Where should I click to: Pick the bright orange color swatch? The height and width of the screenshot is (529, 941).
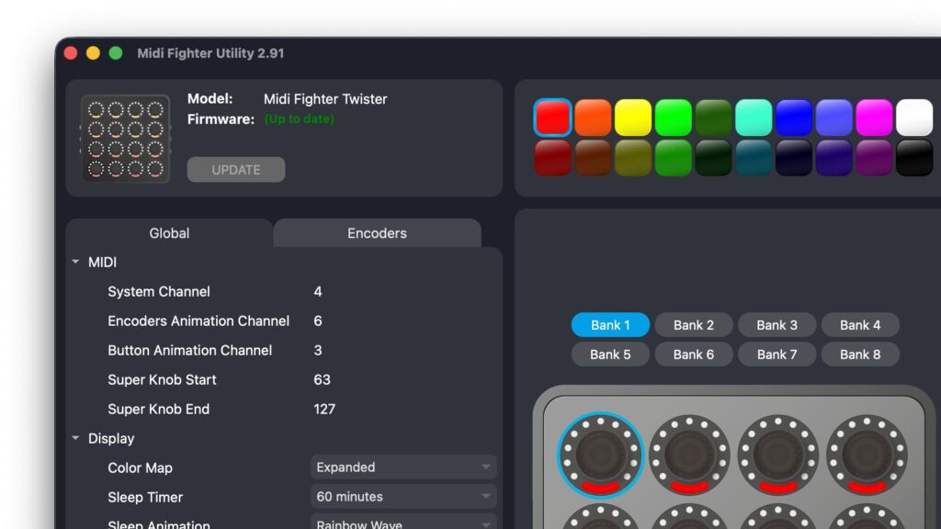coord(593,118)
